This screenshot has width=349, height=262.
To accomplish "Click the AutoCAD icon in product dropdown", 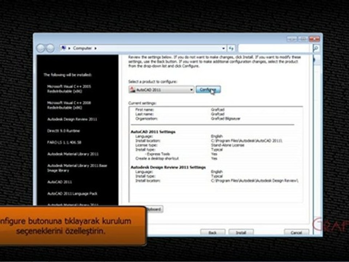I will pos(132,90).
